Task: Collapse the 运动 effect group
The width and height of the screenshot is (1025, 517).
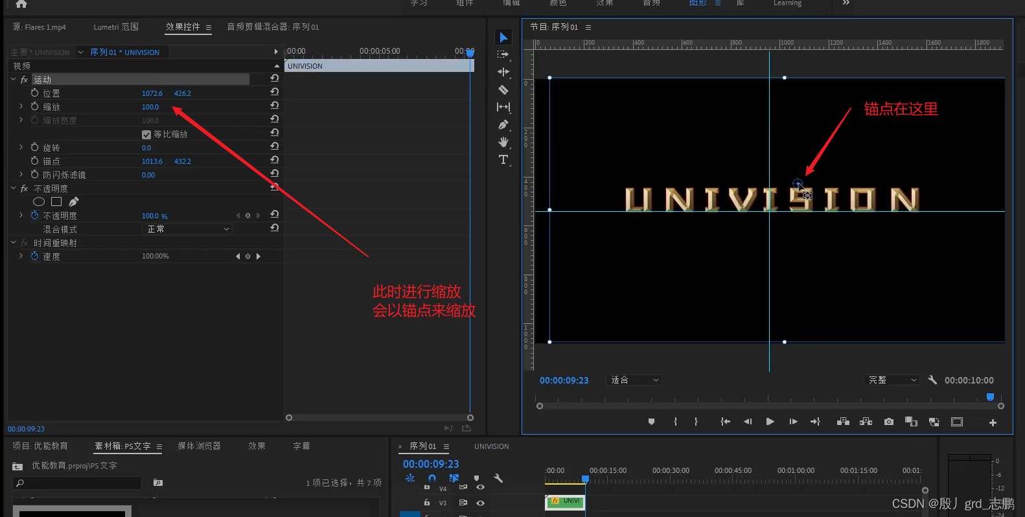Action: pyautogui.click(x=13, y=80)
